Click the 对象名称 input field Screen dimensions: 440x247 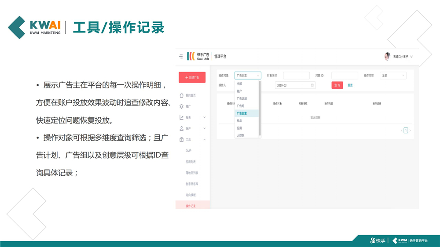(x=296, y=76)
